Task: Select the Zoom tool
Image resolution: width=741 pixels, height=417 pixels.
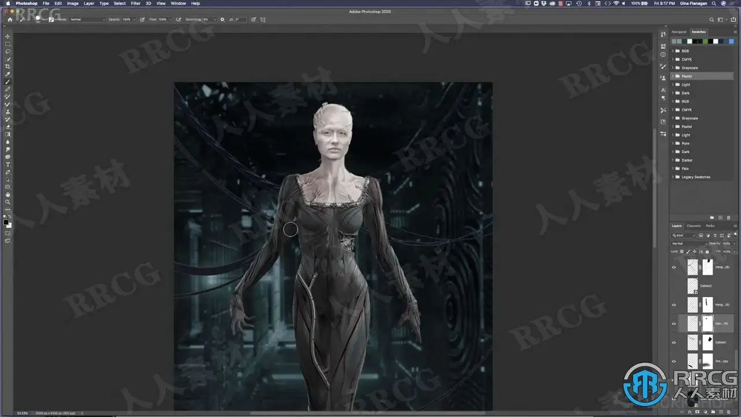Action: (8, 202)
